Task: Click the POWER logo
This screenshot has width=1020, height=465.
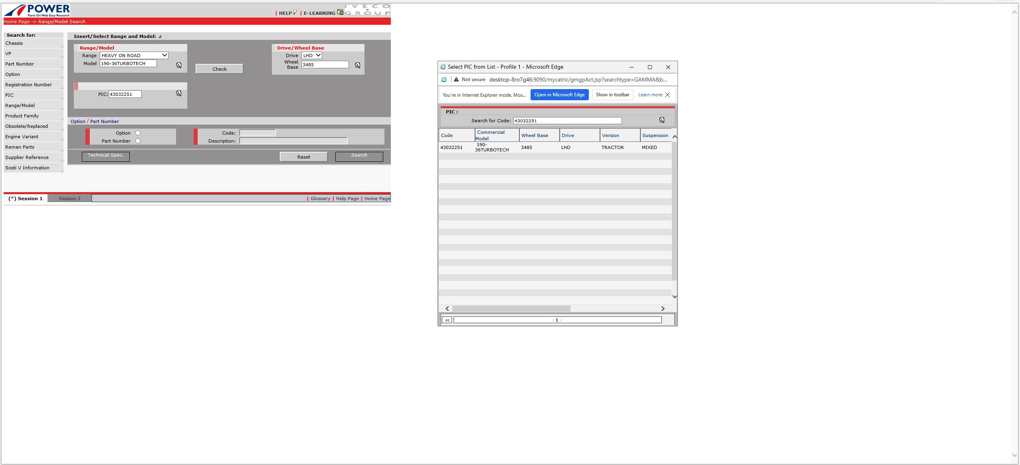Action: pyautogui.click(x=37, y=10)
